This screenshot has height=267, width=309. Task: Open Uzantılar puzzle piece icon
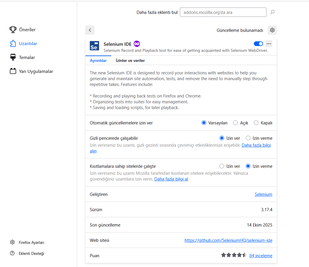pos(13,44)
